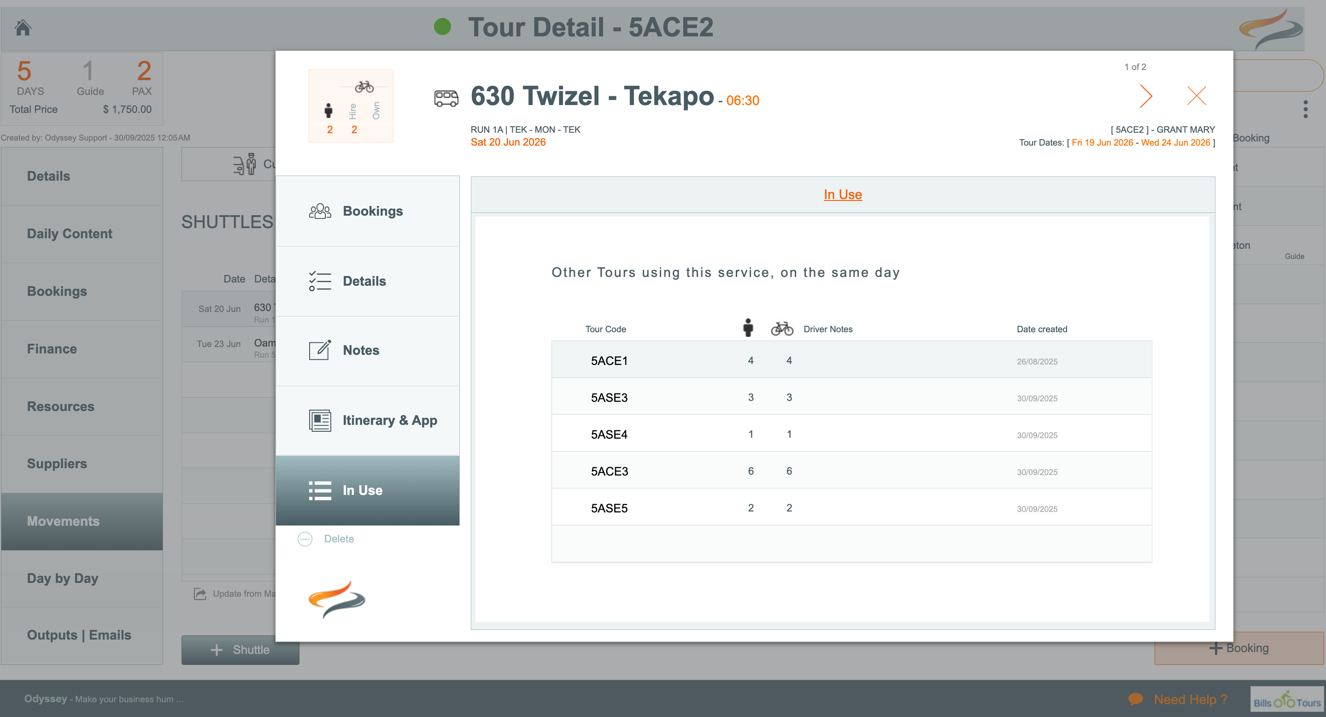The height and width of the screenshot is (717, 1326).
Task: Select tour code 5ACE1 row
Action: tap(609, 360)
